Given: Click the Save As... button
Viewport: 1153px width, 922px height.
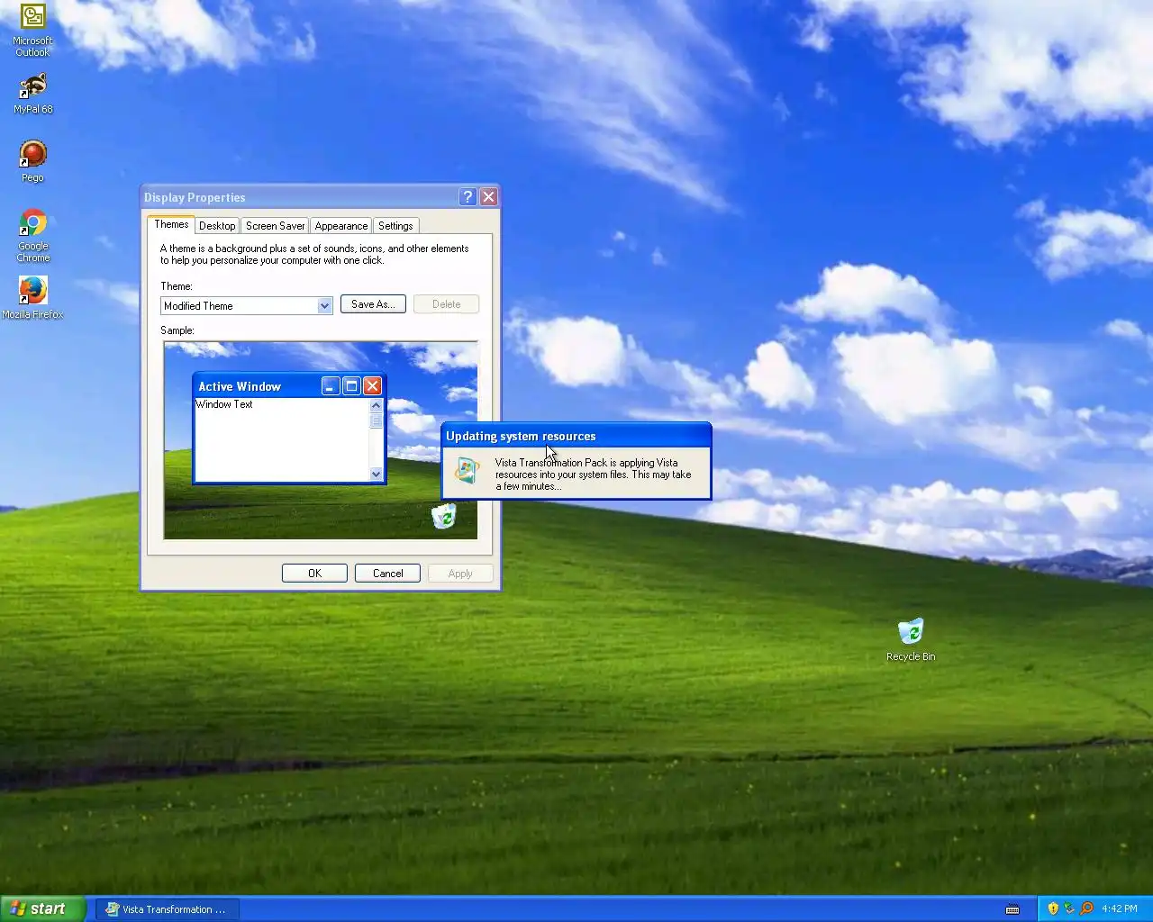Looking at the screenshot, I should pyautogui.click(x=373, y=304).
